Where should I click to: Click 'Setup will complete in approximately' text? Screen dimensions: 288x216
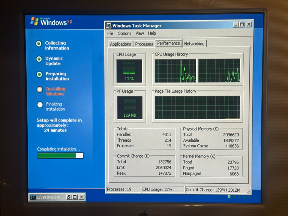pos(59,123)
